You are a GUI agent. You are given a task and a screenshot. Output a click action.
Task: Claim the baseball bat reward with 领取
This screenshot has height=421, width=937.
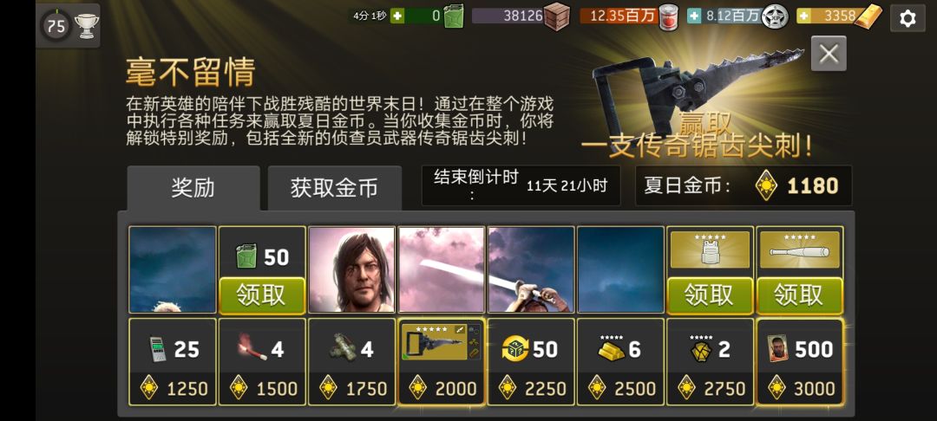[x=800, y=295]
